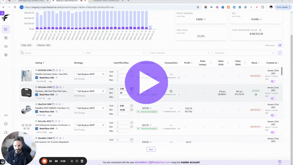Stop the screen recording
This screenshot has width=293, height=165.
[x=45, y=161]
